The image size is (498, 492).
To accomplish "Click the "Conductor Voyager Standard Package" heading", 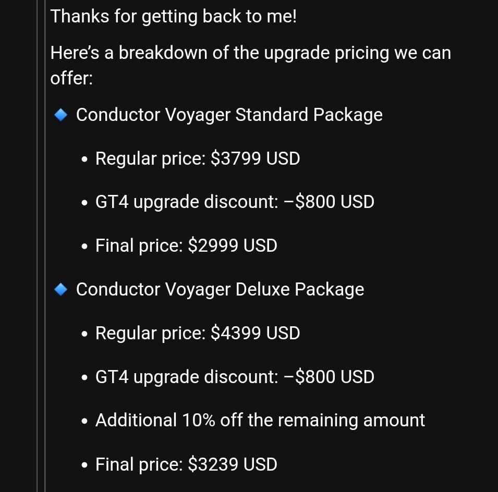I will tap(229, 115).
